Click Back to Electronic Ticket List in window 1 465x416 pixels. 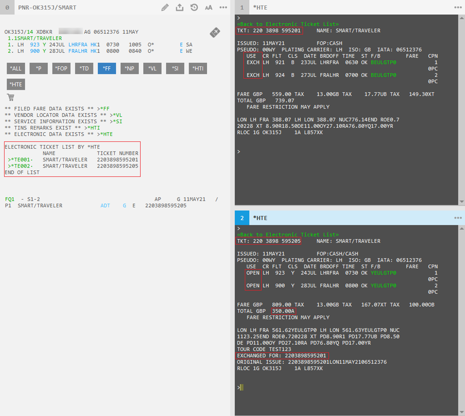[288, 24]
